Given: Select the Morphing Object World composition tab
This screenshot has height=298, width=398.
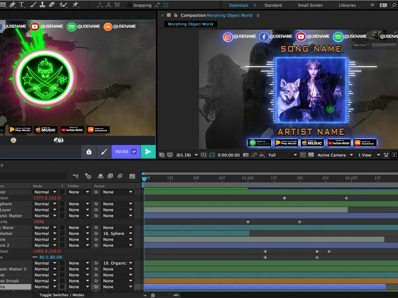Looking at the screenshot, I should (x=190, y=24).
